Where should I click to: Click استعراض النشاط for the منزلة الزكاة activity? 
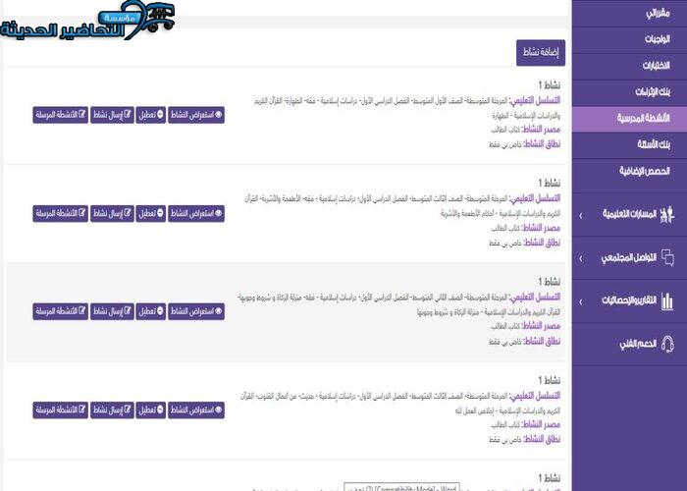pos(196,311)
